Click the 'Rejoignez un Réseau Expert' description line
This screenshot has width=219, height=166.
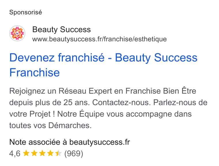point(103,91)
